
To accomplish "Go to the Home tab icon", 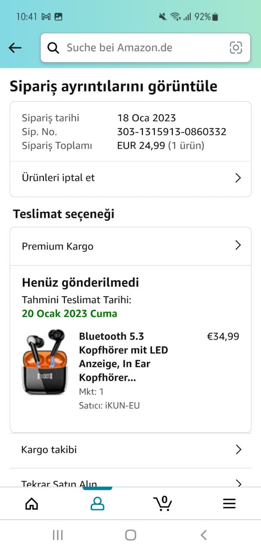I will (x=31, y=503).
